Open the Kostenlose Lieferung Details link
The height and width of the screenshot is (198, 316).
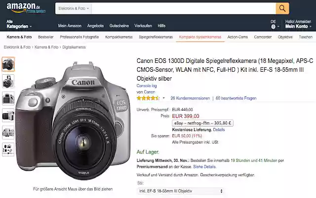219,130
